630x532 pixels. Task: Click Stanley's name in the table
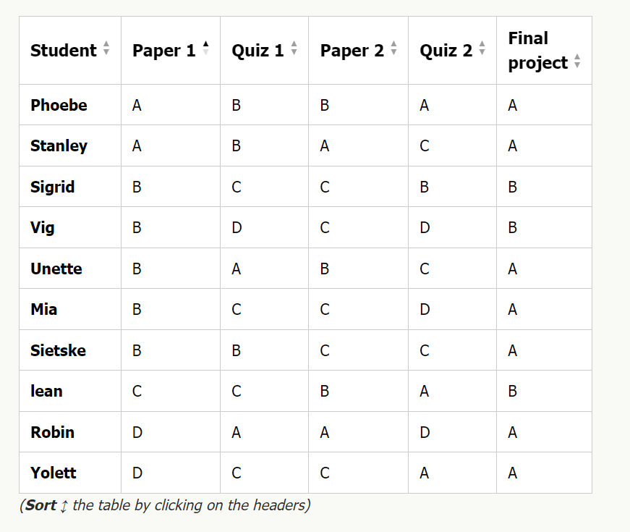click(x=59, y=145)
